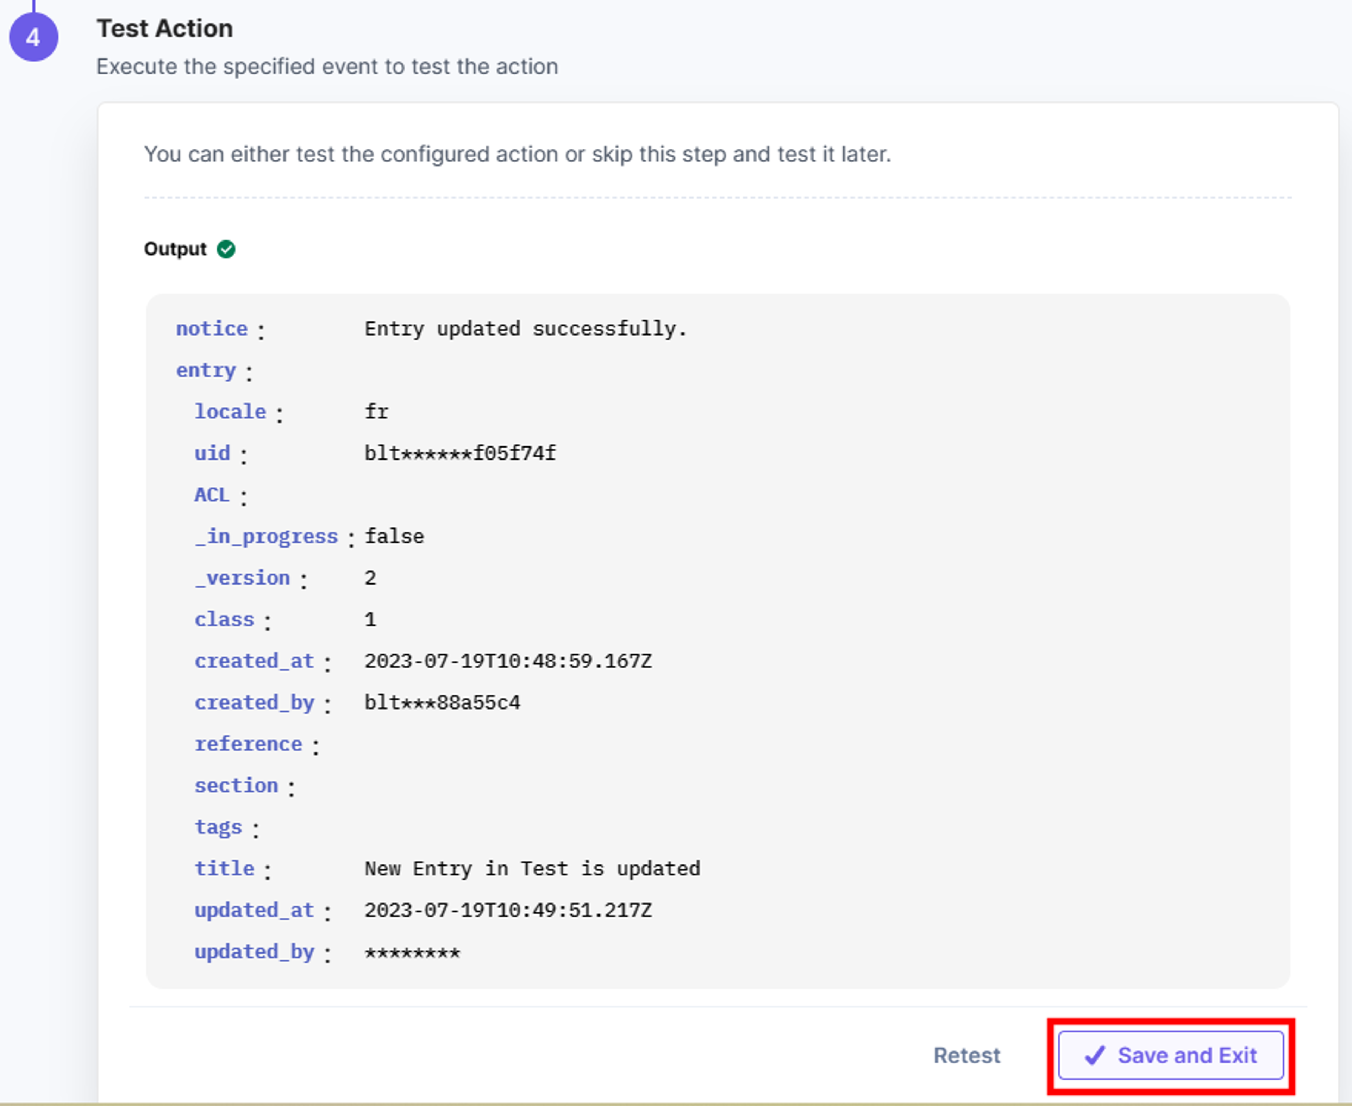Screen dimensions: 1352x1106
Task: Click the '_in_progress' key label
Action: click(x=266, y=536)
